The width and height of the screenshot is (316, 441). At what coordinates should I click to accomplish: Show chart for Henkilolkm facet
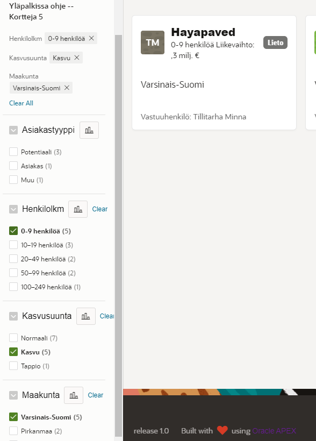[78, 209]
